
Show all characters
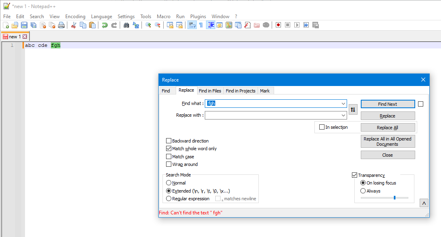pos(200,25)
